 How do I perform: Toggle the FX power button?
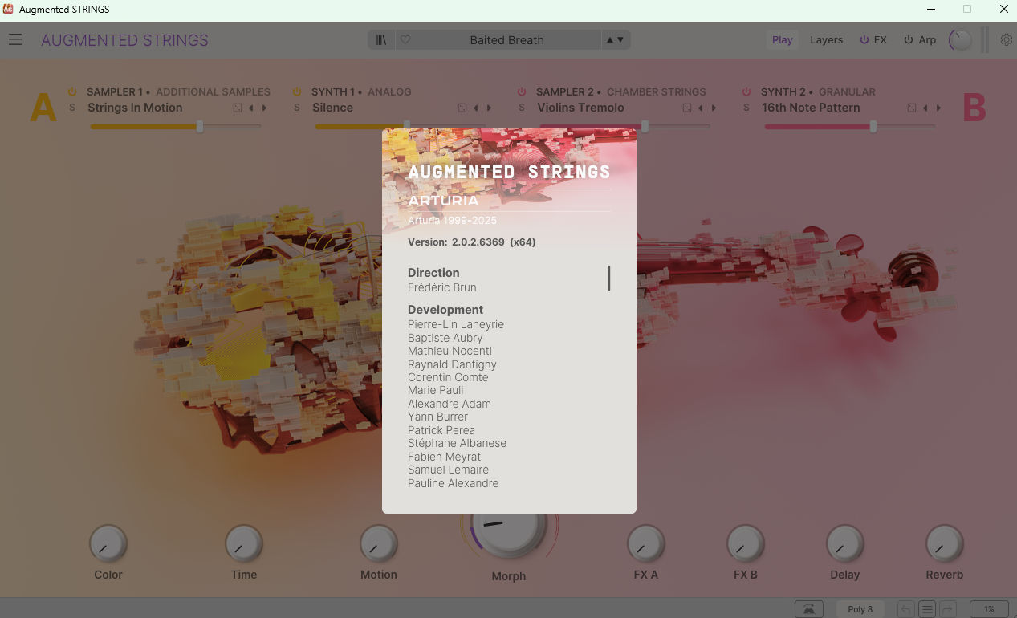(x=864, y=39)
